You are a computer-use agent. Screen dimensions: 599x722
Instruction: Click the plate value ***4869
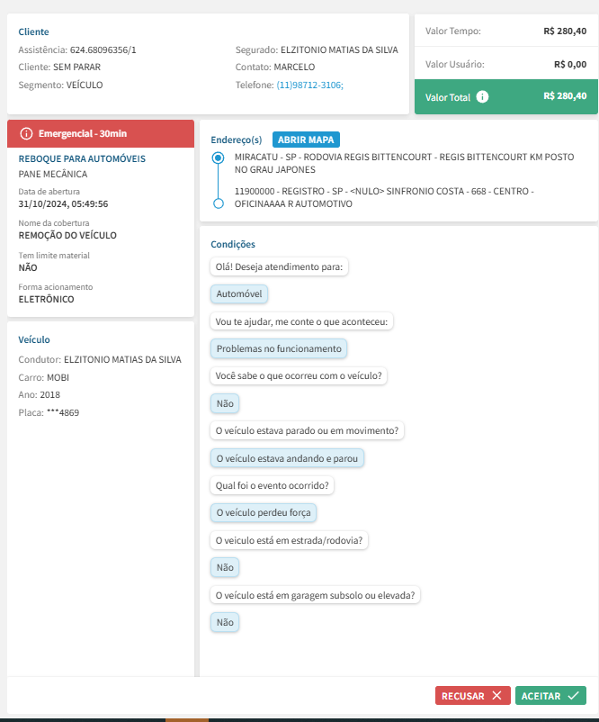[63, 412]
